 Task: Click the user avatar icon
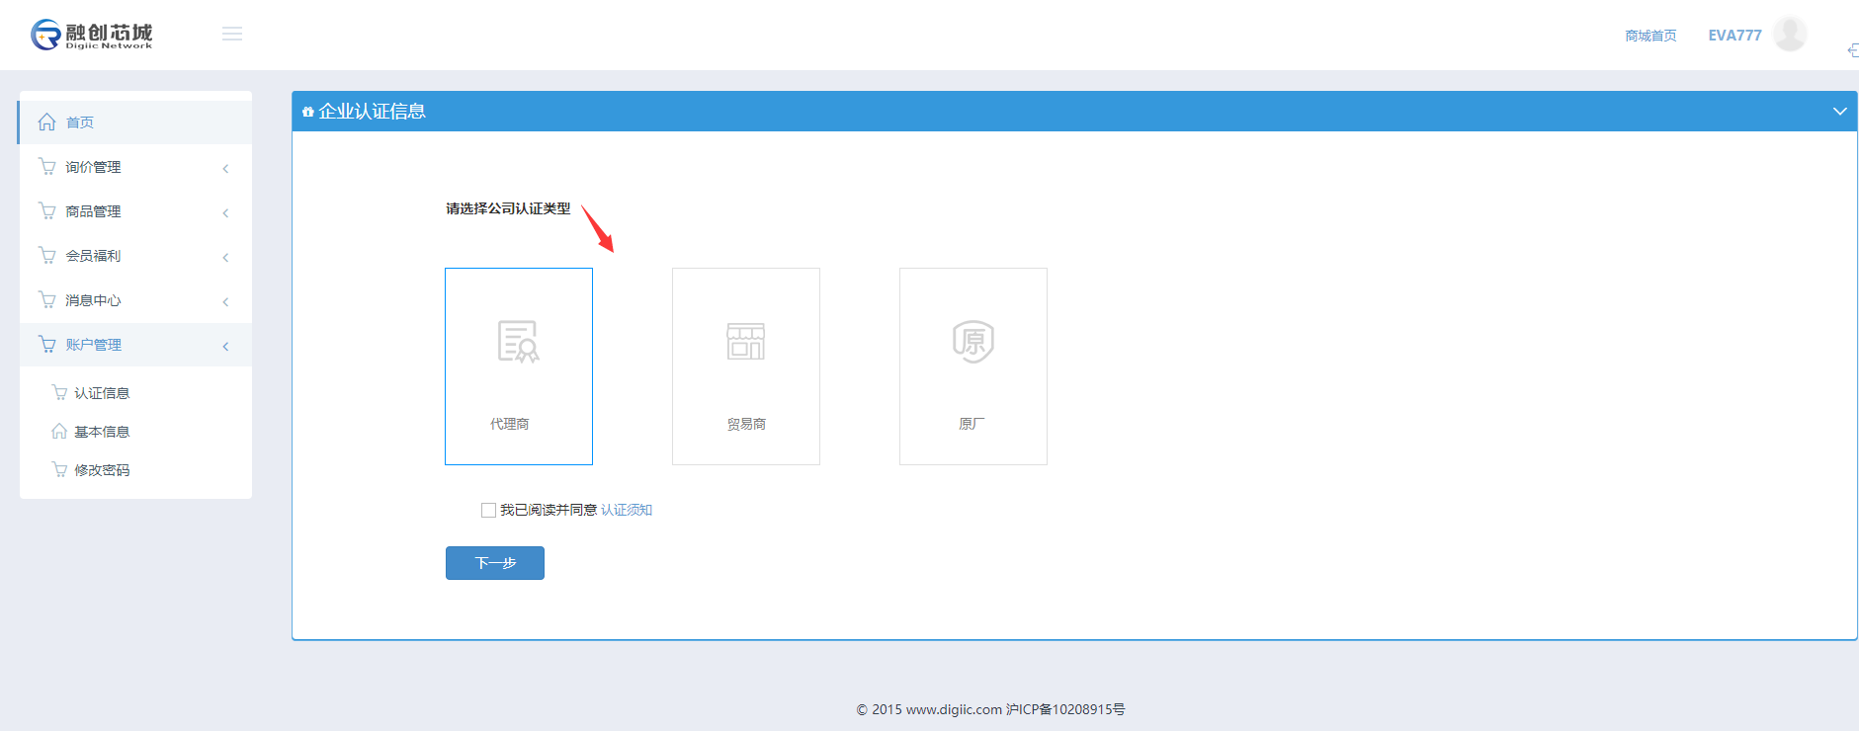click(x=1789, y=35)
